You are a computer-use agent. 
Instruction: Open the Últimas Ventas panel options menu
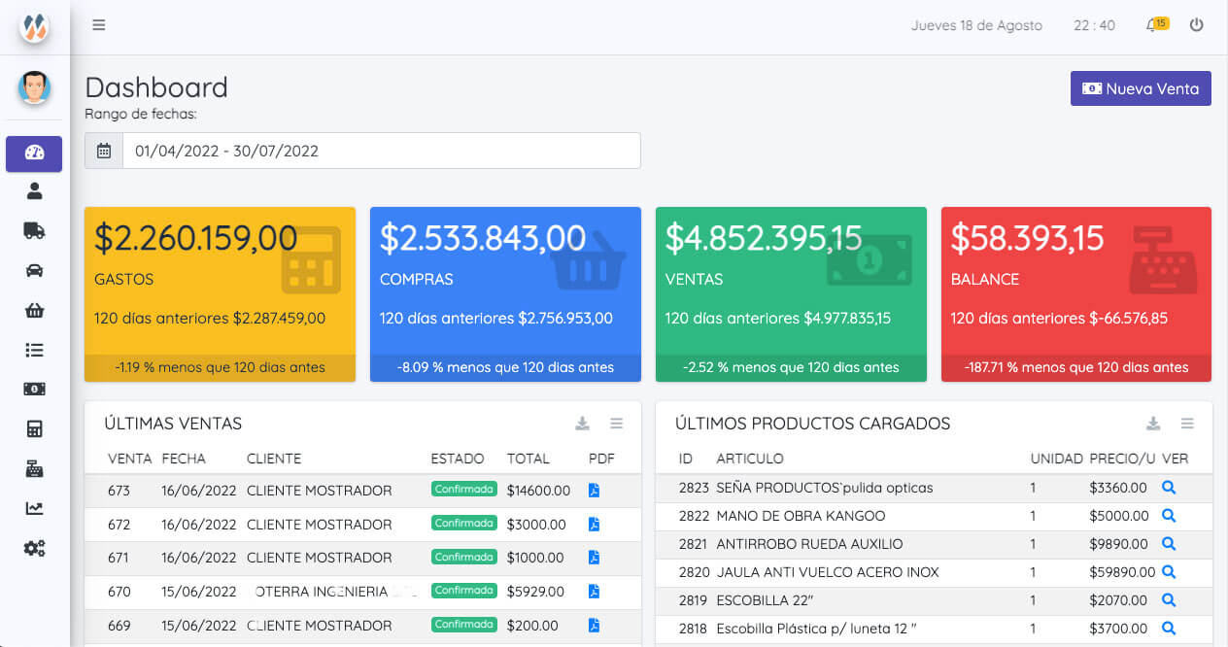(x=616, y=424)
